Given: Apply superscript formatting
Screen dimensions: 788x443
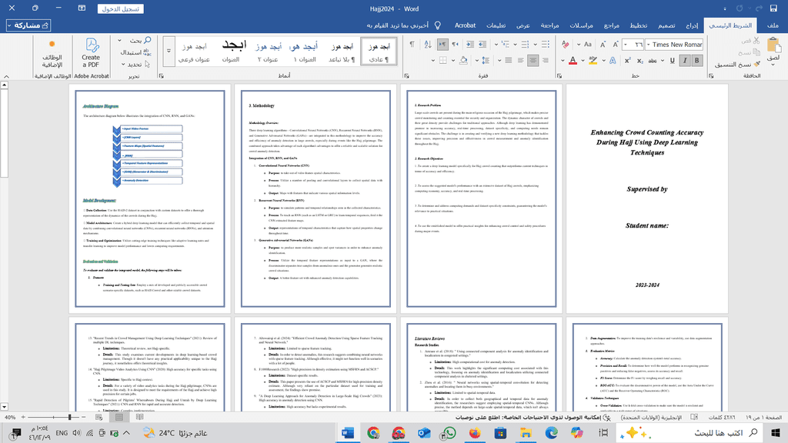Looking at the screenshot, I should click(x=627, y=60).
